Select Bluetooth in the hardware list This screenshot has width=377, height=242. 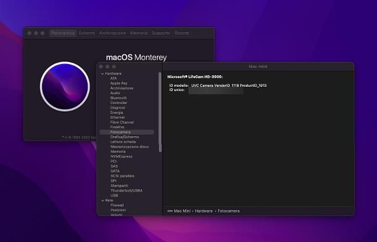pyautogui.click(x=119, y=98)
